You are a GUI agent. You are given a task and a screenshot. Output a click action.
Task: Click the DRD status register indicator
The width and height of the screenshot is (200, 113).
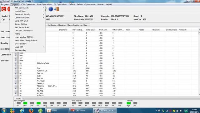pos(25,103)
